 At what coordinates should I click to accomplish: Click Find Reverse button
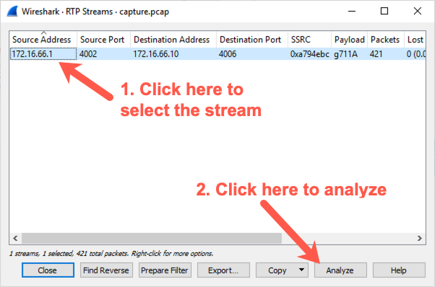click(106, 270)
